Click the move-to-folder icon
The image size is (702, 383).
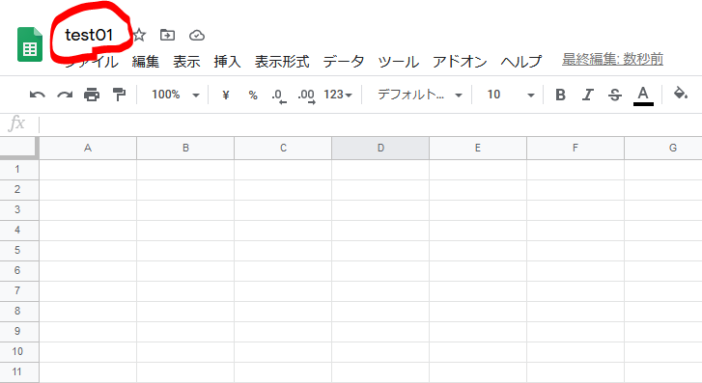[x=167, y=35]
